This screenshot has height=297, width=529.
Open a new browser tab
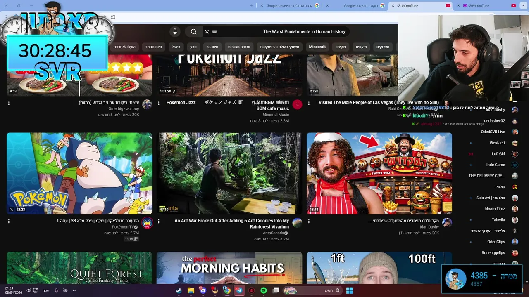coord(252,6)
